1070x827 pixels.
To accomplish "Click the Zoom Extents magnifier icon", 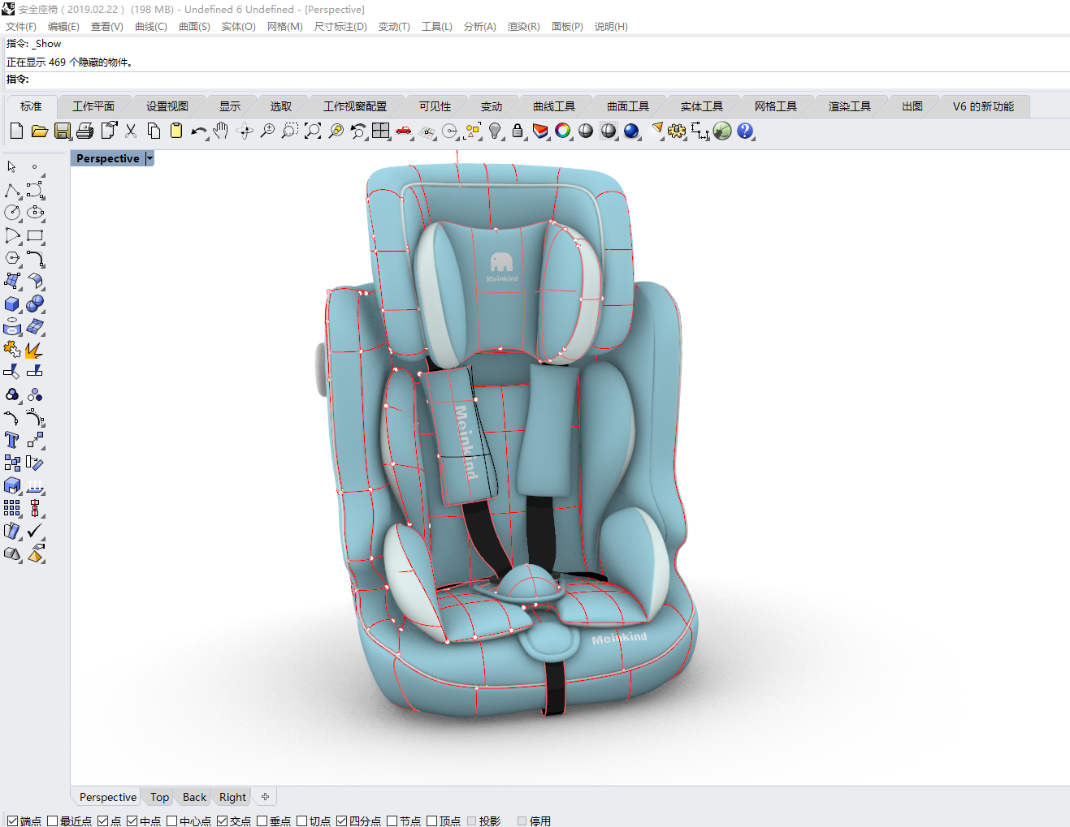I will tap(313, 131).
